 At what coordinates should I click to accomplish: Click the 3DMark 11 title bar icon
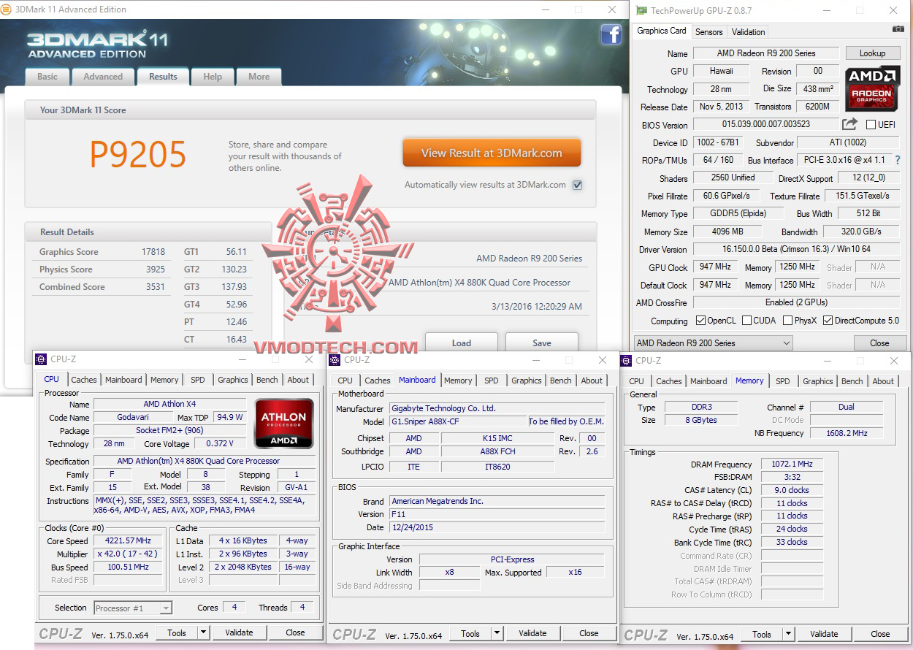pyautogui.click(x=6, y=9)
